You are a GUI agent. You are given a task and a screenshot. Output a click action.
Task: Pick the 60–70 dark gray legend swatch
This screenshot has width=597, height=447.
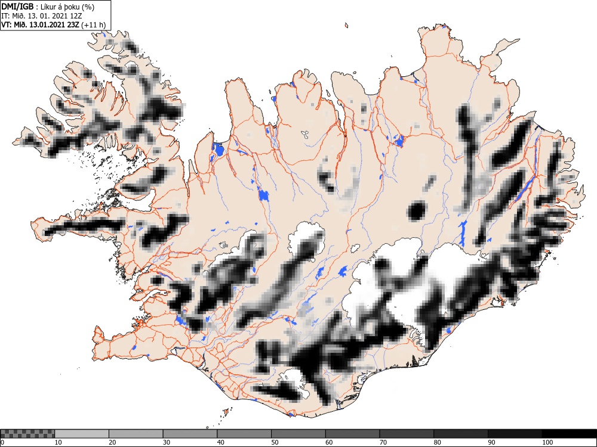[x=352, y=434]
